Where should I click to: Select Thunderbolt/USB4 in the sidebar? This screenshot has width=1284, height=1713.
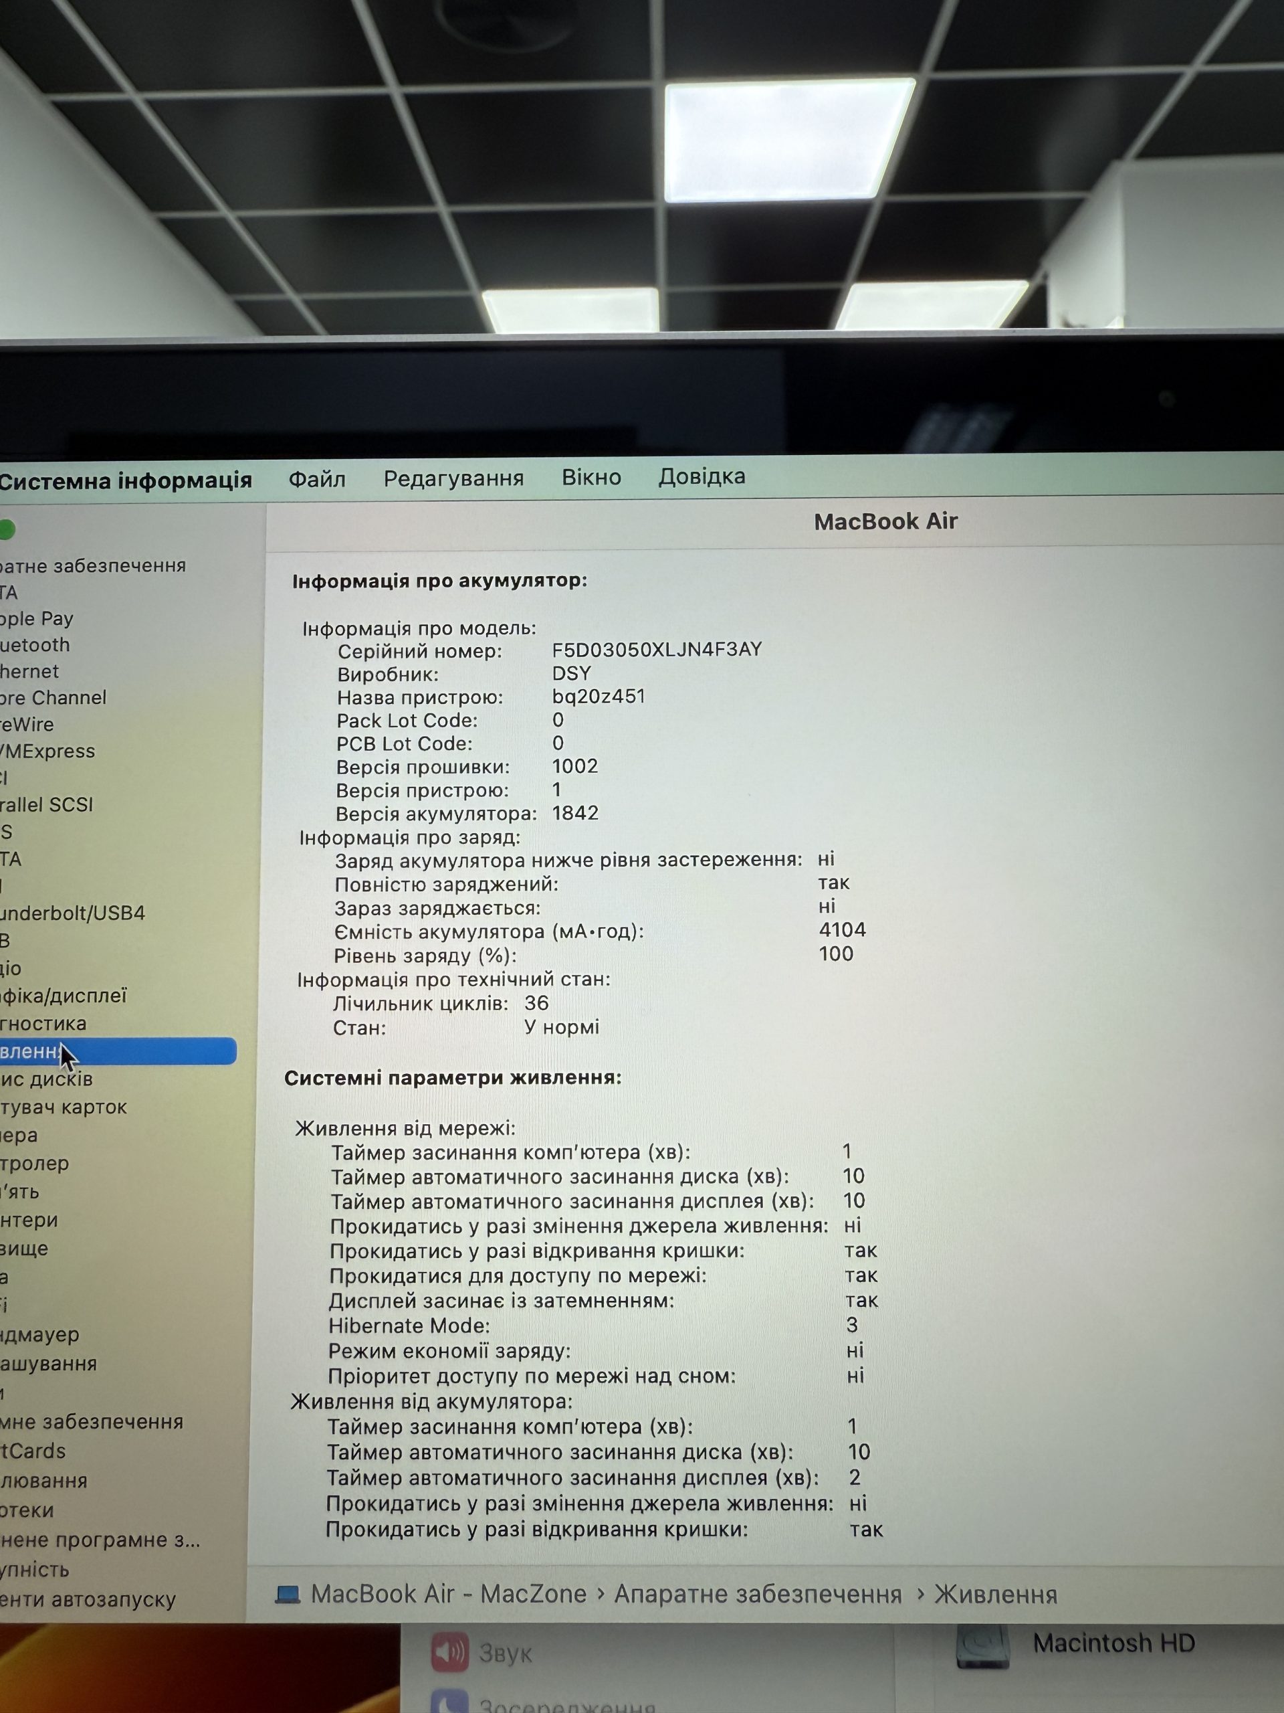point(73,913)
